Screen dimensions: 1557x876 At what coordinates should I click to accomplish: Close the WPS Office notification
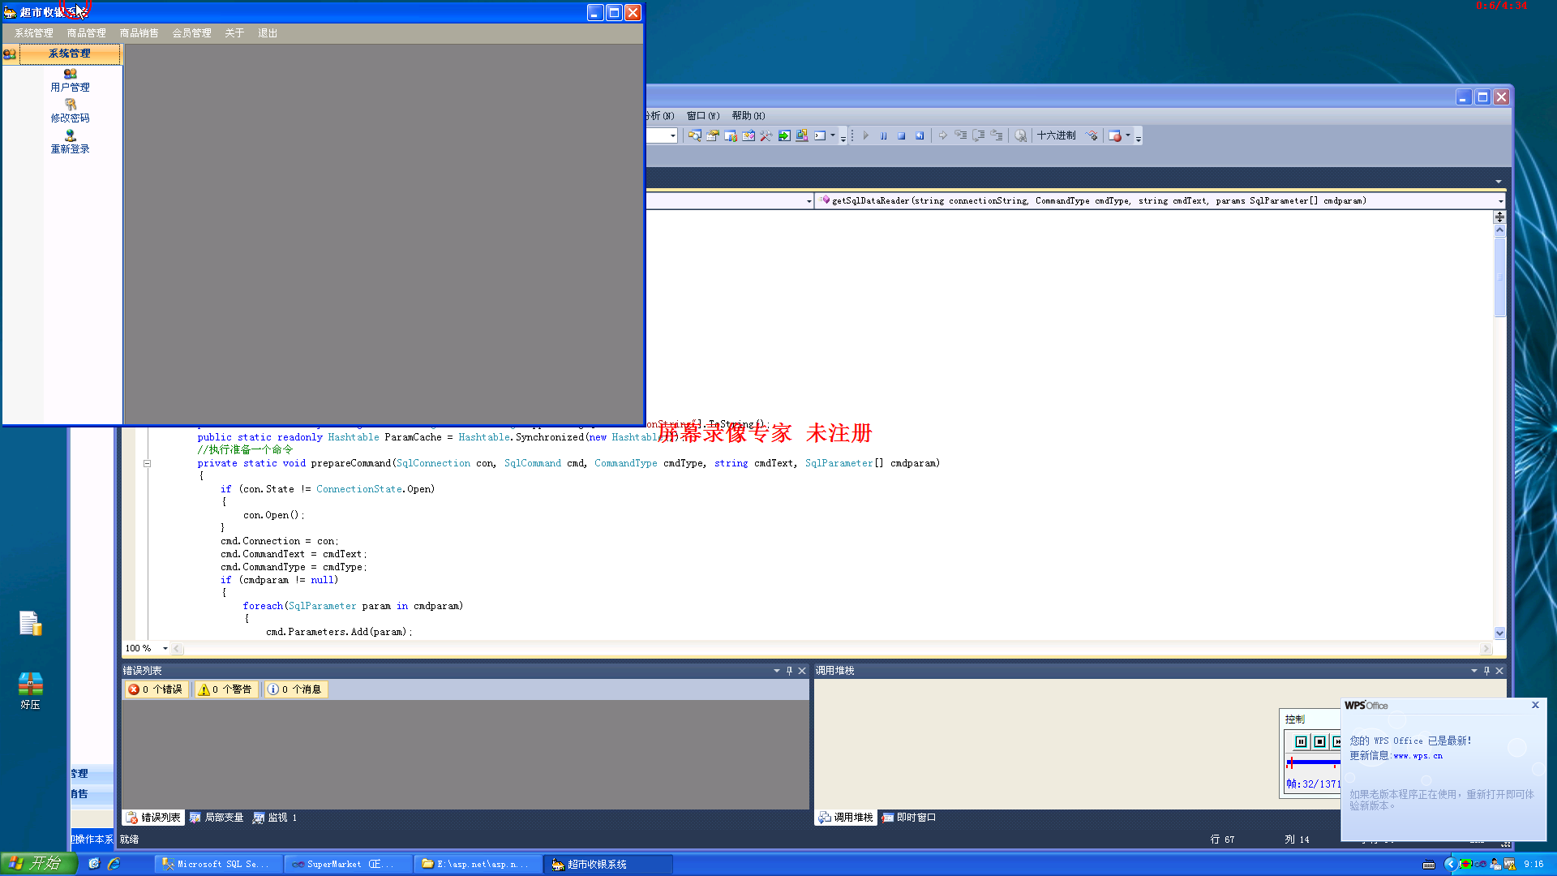point(1535,705)
